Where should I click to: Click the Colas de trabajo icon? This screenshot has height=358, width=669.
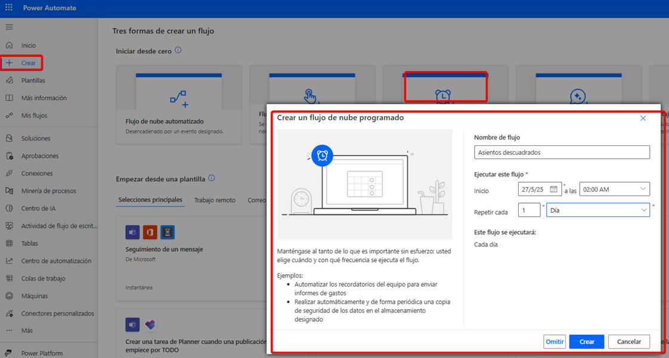click(x=9, y=278)
